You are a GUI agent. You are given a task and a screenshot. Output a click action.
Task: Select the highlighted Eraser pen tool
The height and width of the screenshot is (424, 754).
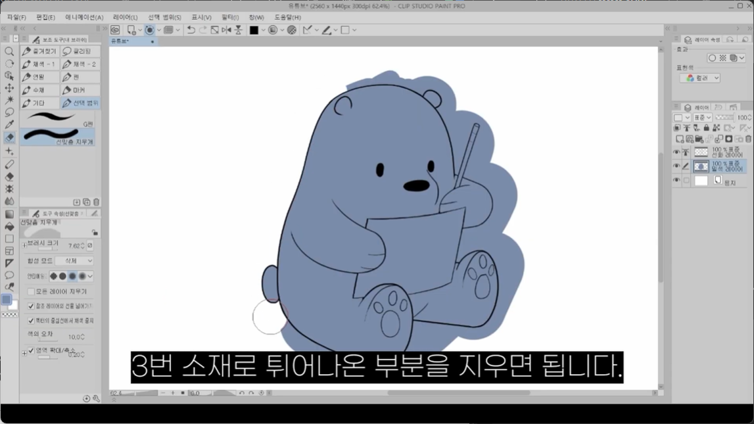[9, 137]
